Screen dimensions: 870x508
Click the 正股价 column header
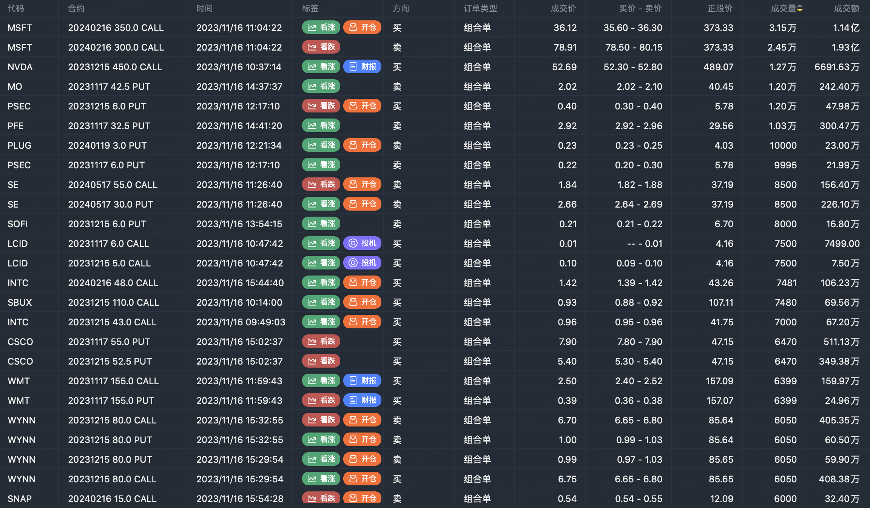pos(720,8)
